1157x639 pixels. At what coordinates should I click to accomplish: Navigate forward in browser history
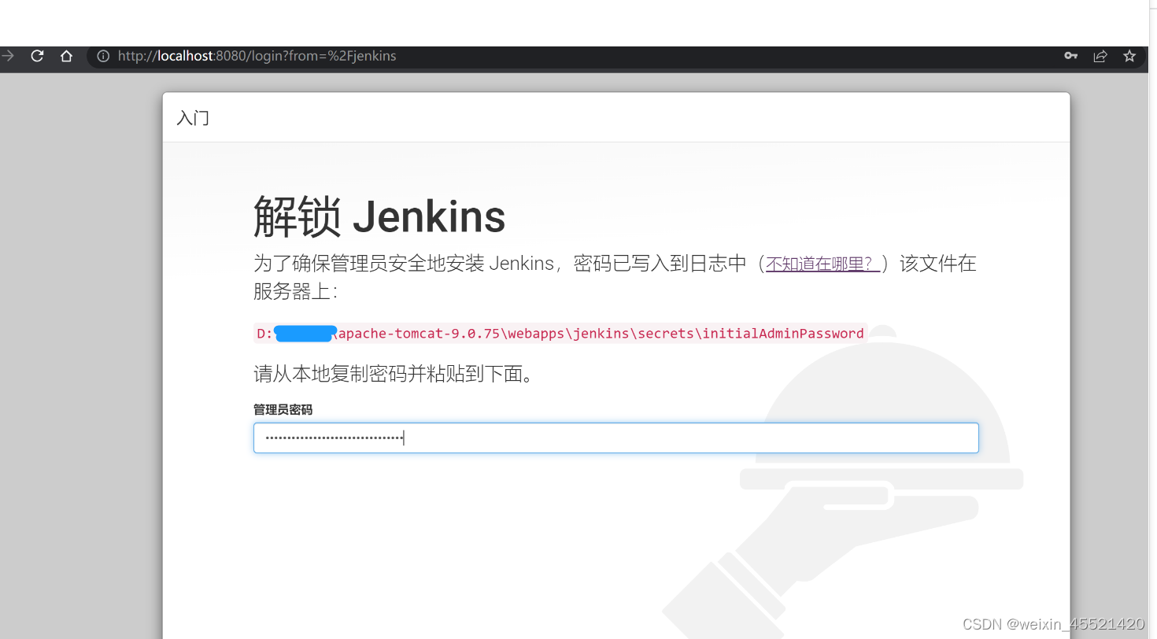coord(8,56)
